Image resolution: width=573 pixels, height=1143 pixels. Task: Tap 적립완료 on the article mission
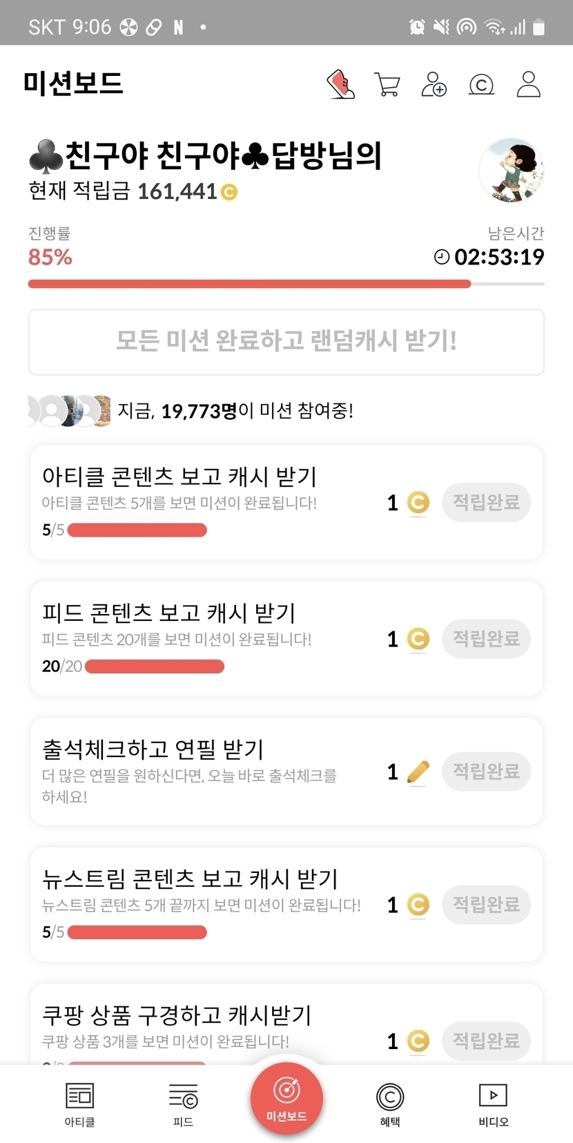pos(486,502)
